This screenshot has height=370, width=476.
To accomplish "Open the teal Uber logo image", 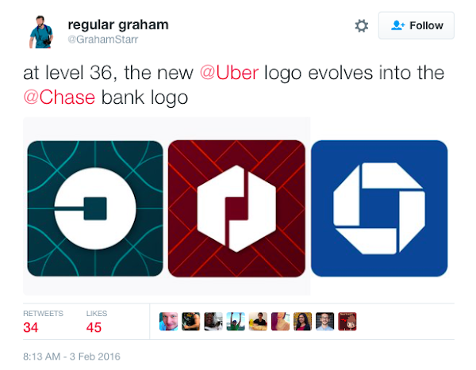I will (x=95, y=208).
